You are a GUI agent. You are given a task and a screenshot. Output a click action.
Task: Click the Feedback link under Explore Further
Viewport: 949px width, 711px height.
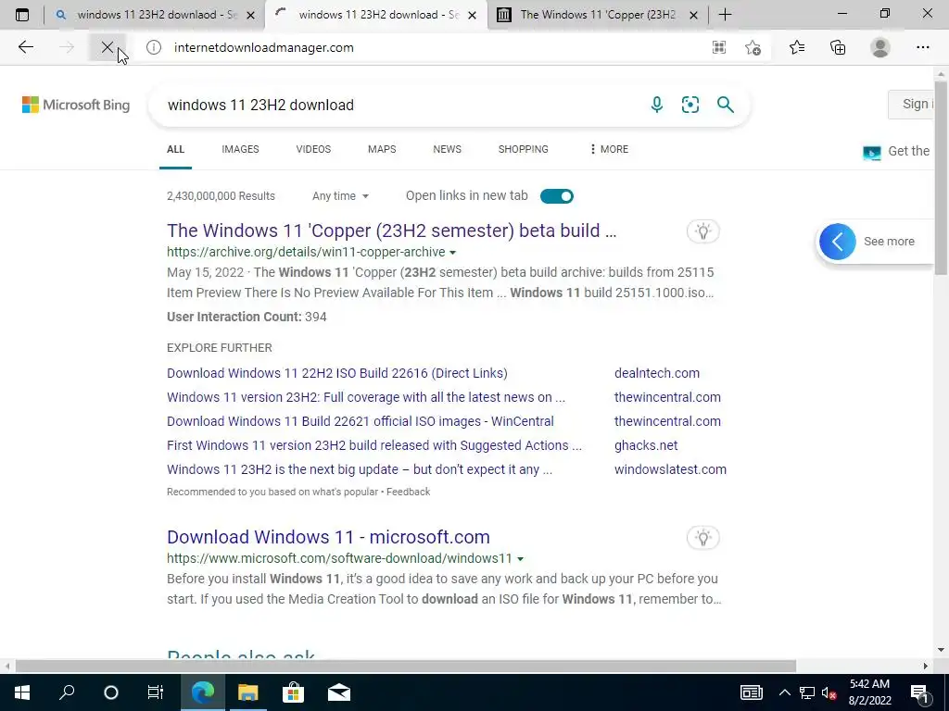(x=408, y=493)
